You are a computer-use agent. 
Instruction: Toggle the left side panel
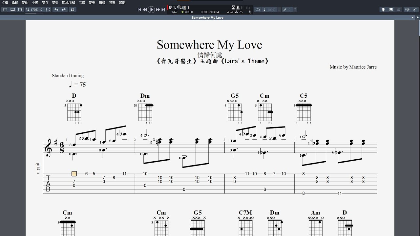pos(5,10)
